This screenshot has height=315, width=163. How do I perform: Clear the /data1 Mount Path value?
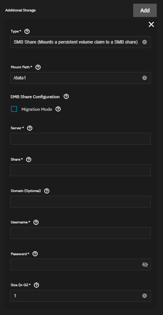(x=145, y=78)
